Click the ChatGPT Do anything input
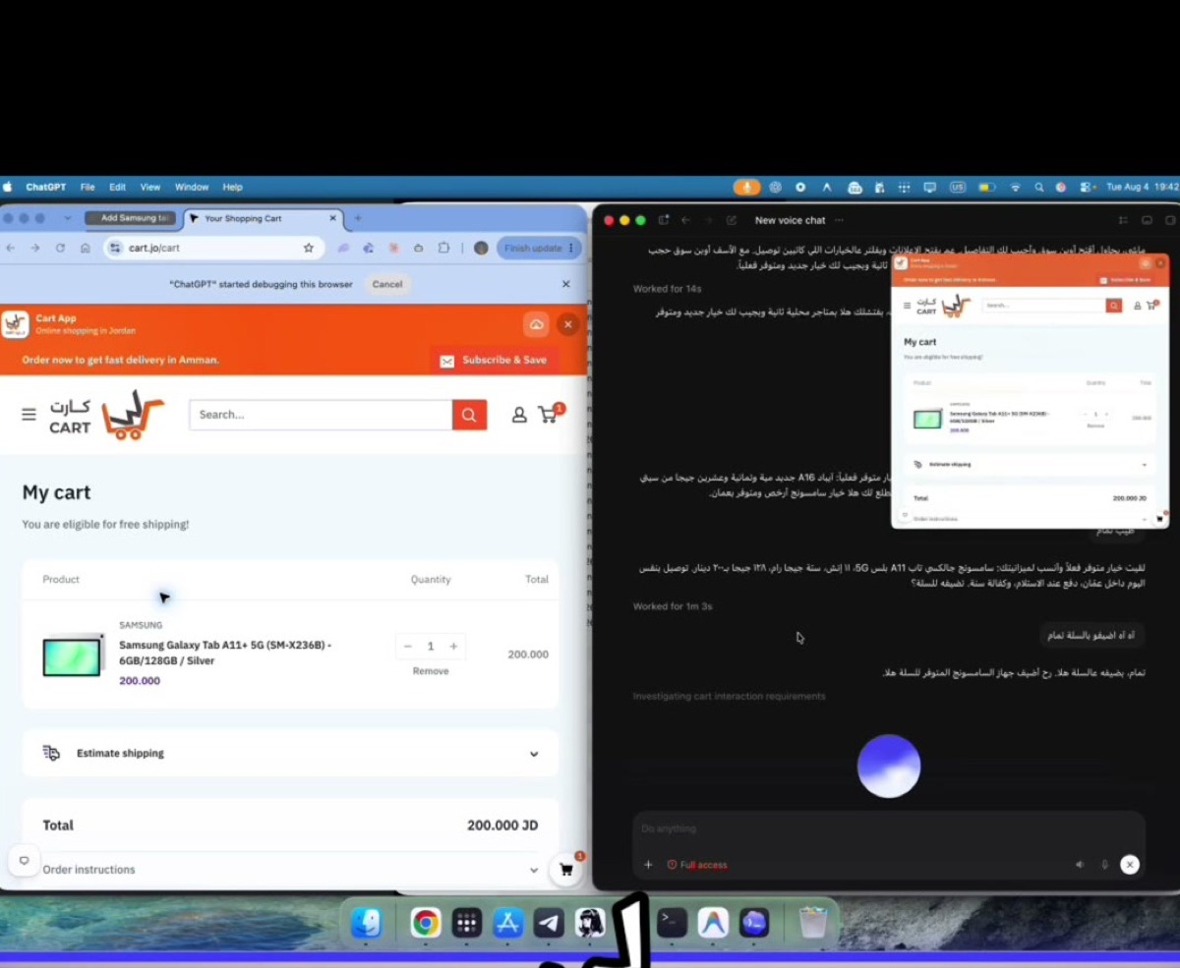 coord(888,828)
